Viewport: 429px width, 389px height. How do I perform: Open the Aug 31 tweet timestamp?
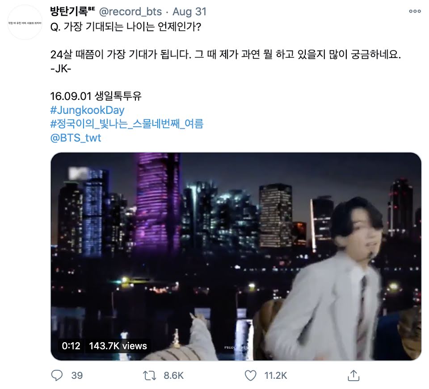coord(189,12)
